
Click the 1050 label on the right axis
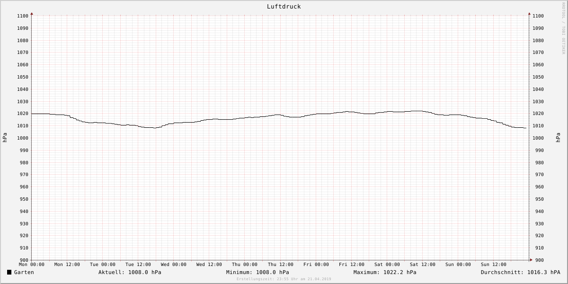click(538, 77)
